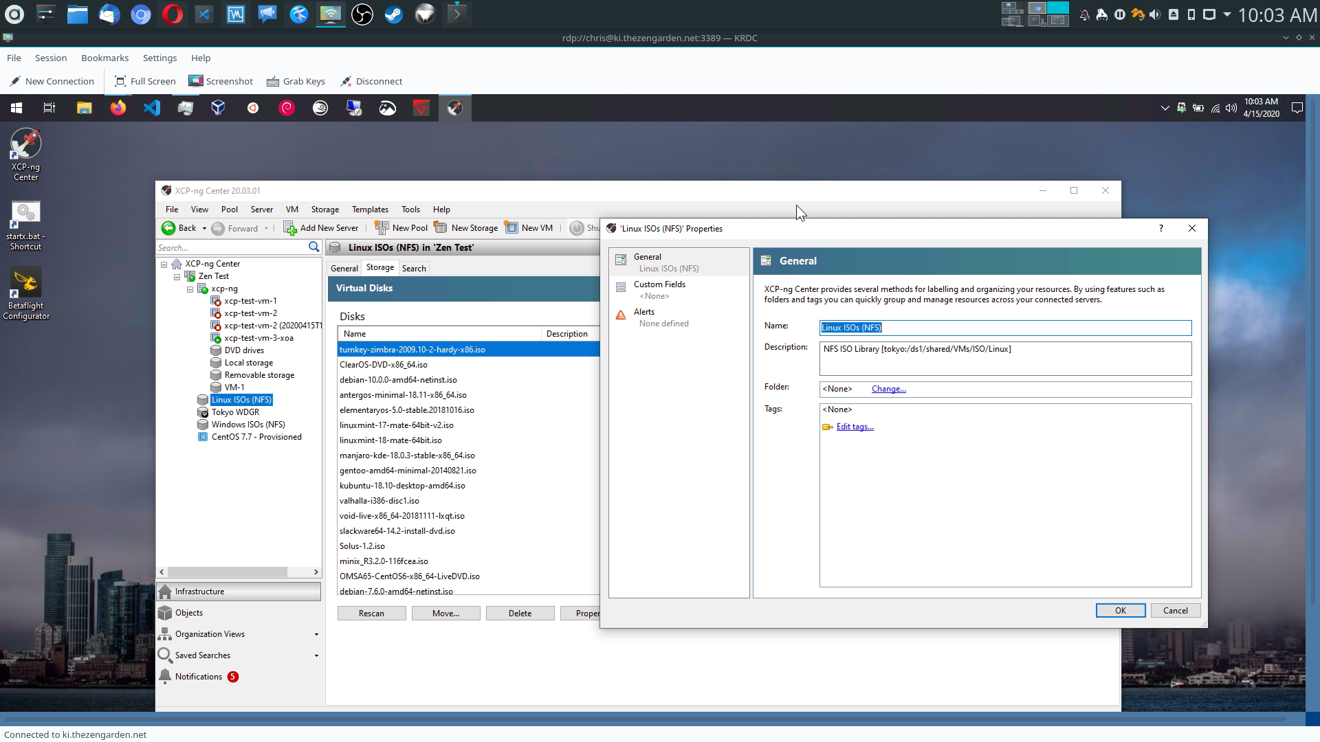This screenshot has height=742, width=1320.
Task: Collapse the xcp-ng server node
Action: pyautogui.click(x=190, y=289)
